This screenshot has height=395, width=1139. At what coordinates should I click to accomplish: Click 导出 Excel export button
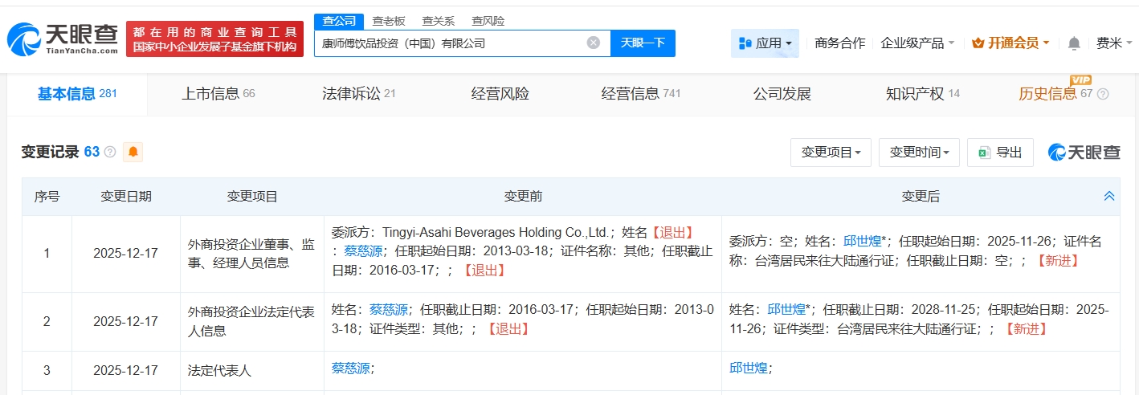pos(1000,153)
